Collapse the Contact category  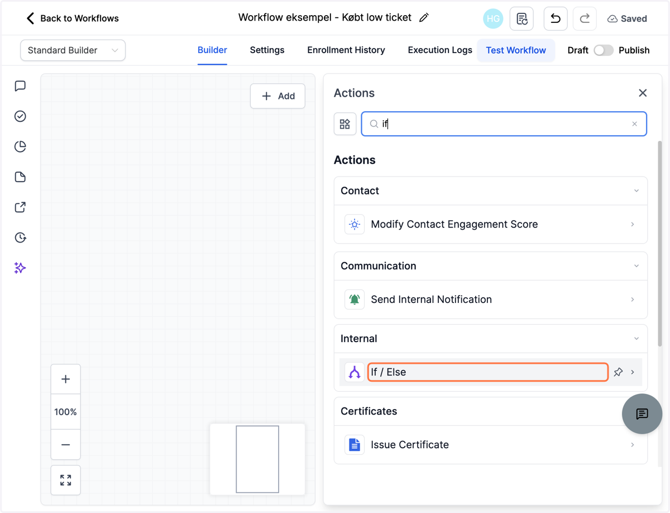tap(636, 191)
